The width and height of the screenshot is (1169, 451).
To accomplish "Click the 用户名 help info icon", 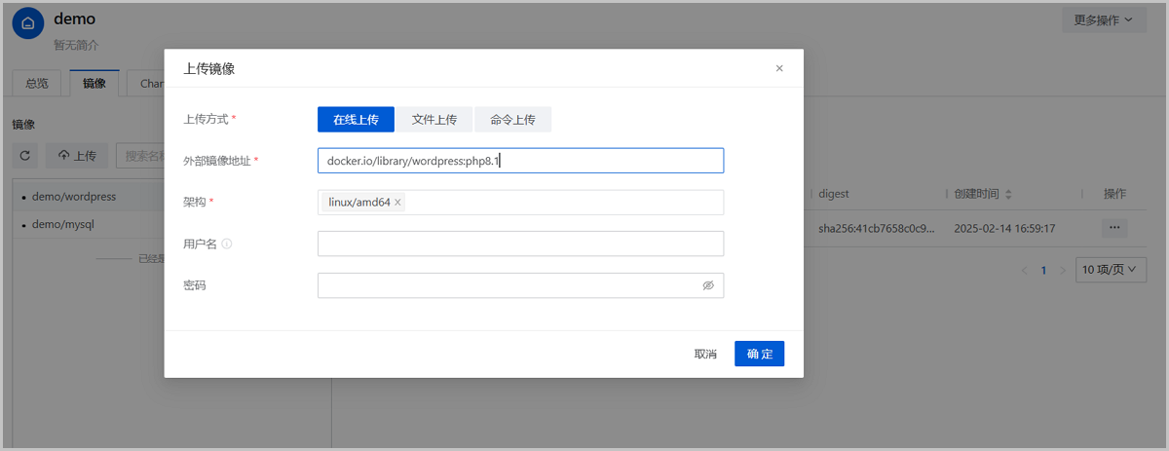I will [x=227, y=244].
